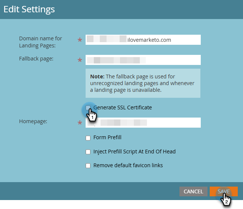Check Inject Prefill Script At End Of Head
243x209 pixels.
click(88, 152)
